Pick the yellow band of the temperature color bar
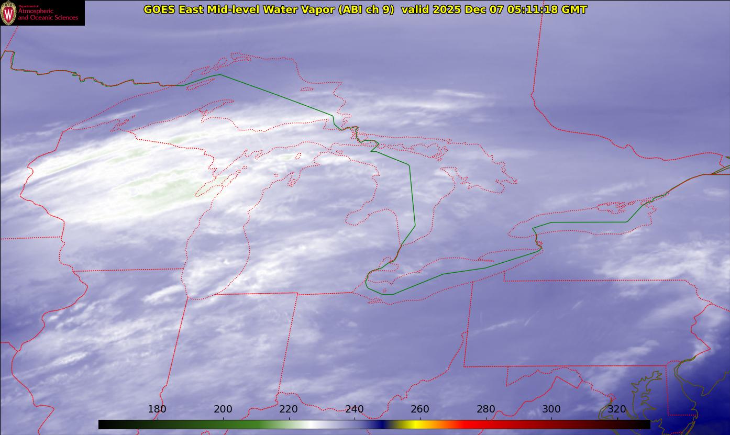 click(x=415, y=425)
